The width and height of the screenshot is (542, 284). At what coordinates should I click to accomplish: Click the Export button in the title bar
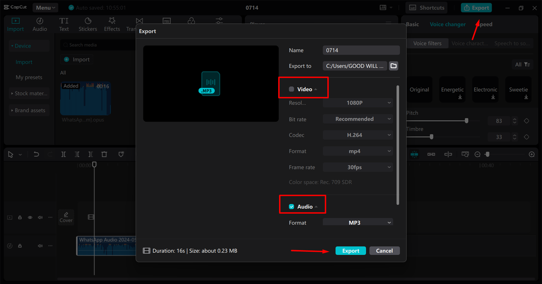pyautogui.click(x=476, y=8)
